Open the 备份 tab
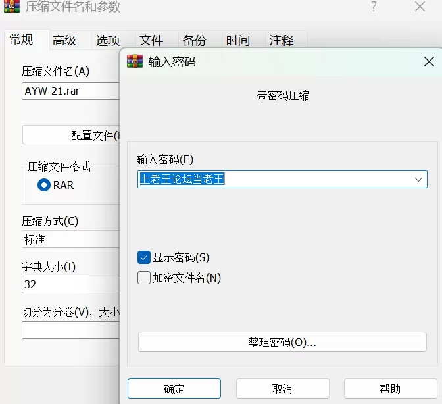 tap(194, 40)
